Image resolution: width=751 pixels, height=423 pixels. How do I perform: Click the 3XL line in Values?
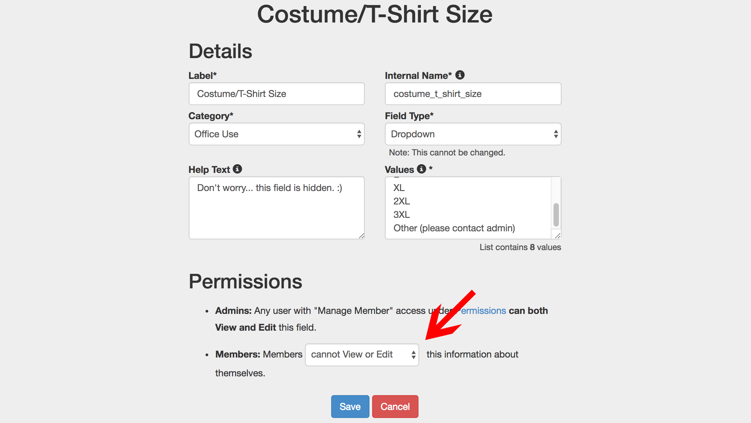coord(402,215)
